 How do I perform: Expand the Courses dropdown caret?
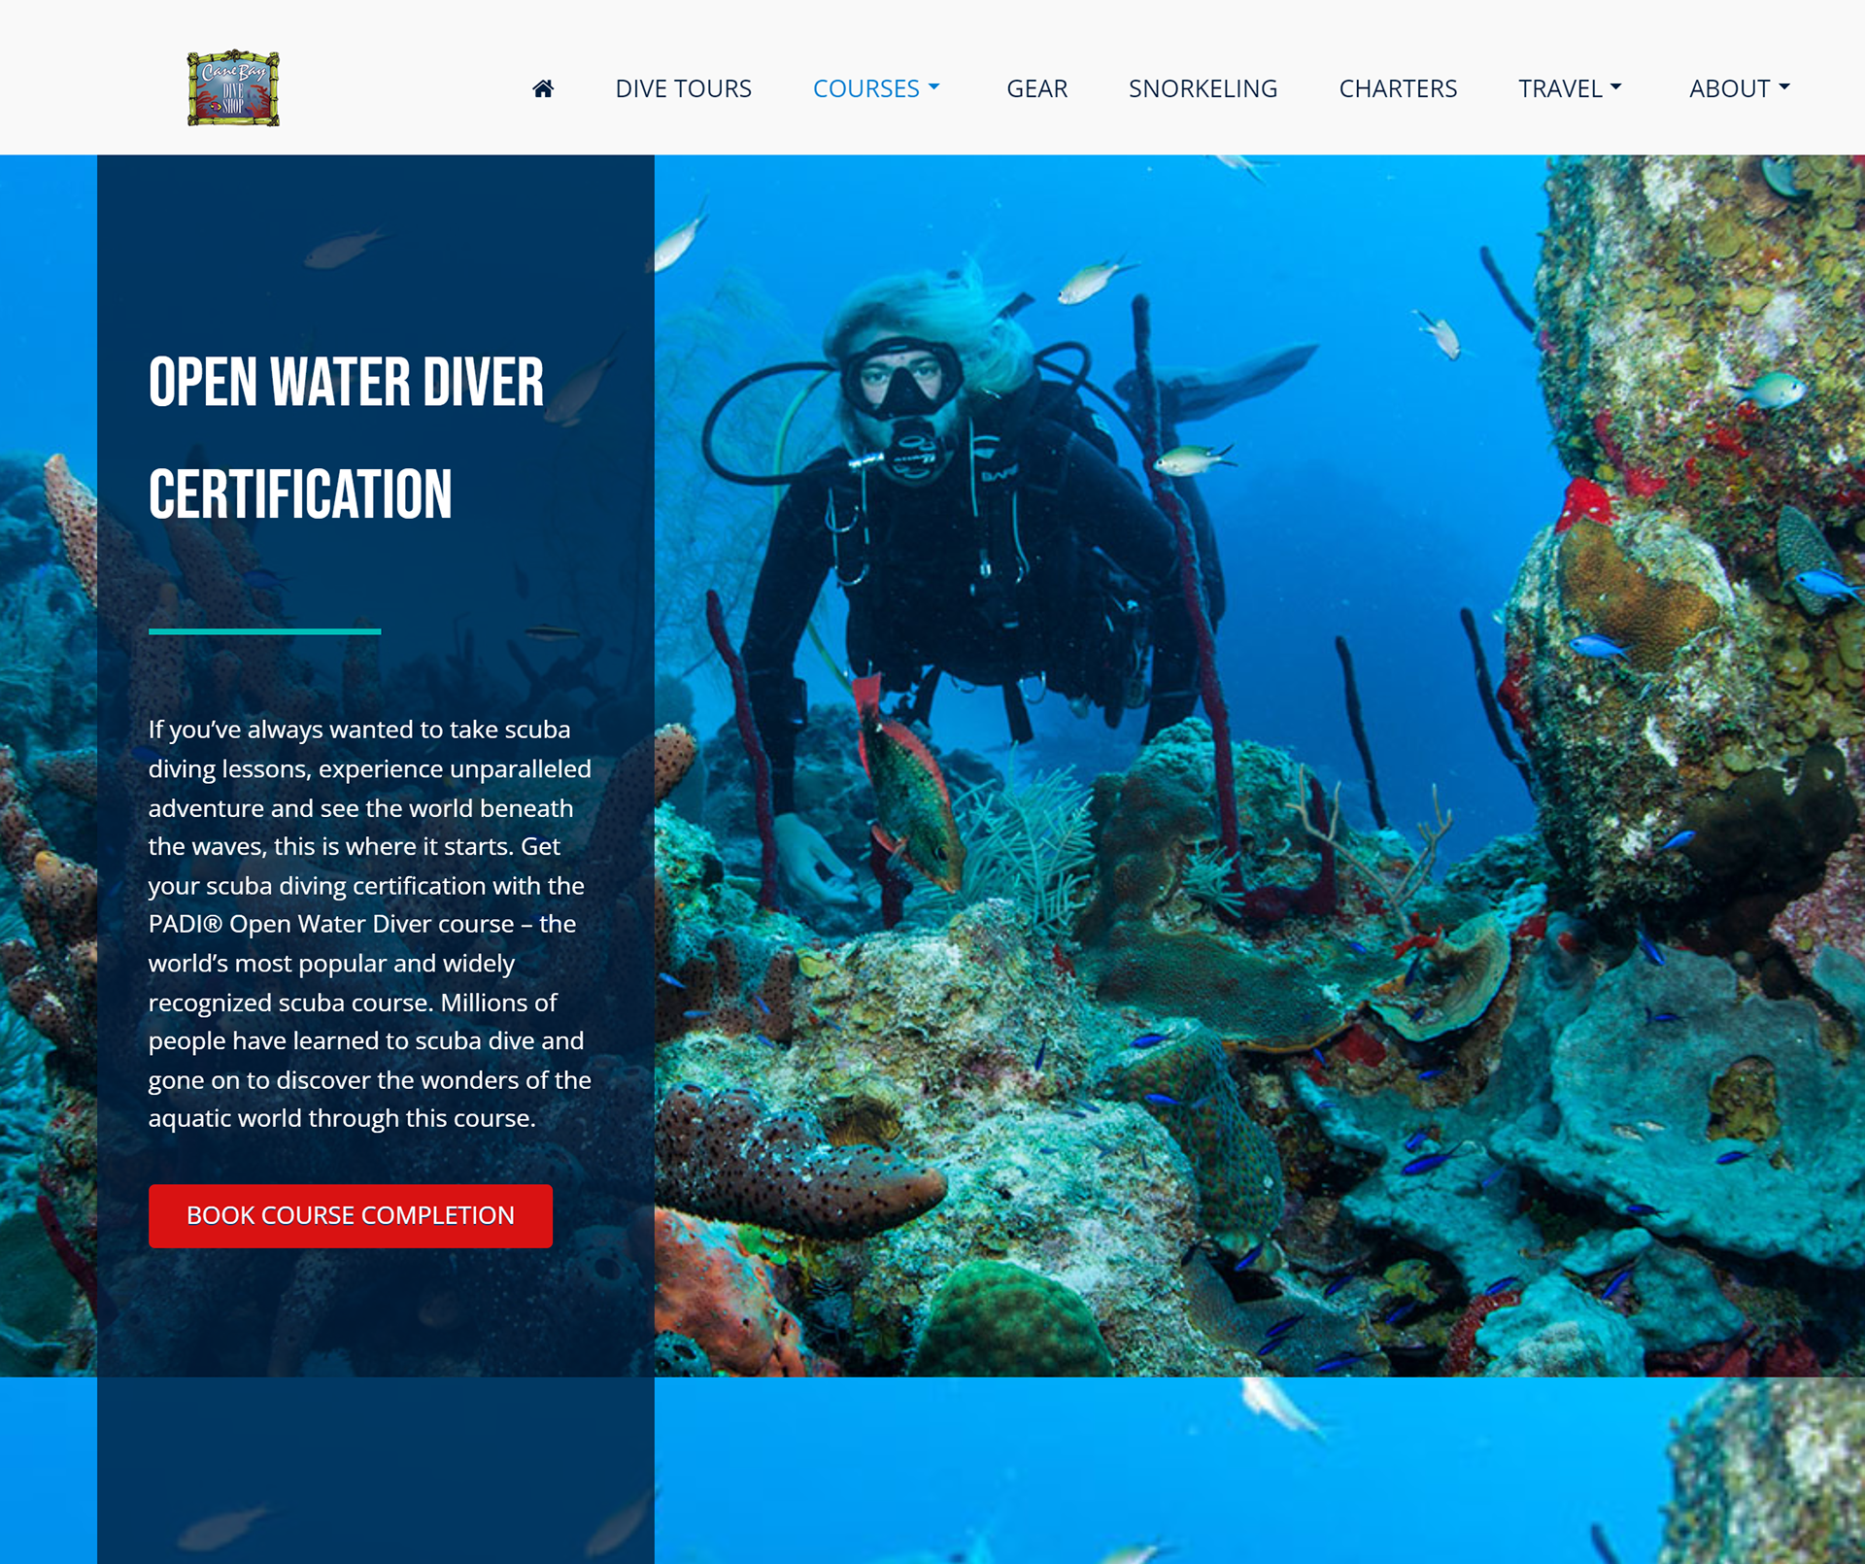click(934, 87)
